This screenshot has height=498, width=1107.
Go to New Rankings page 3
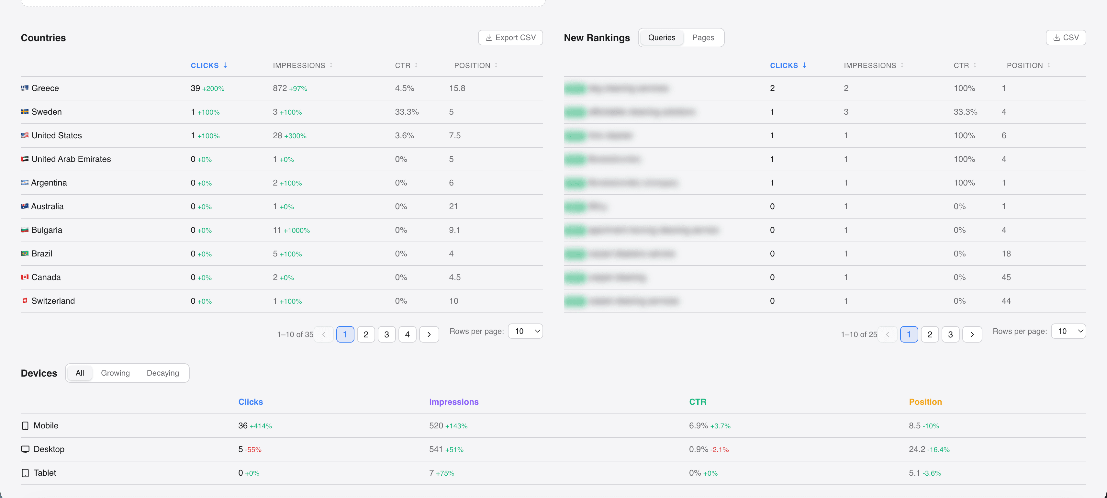click(x=950, y=334)
